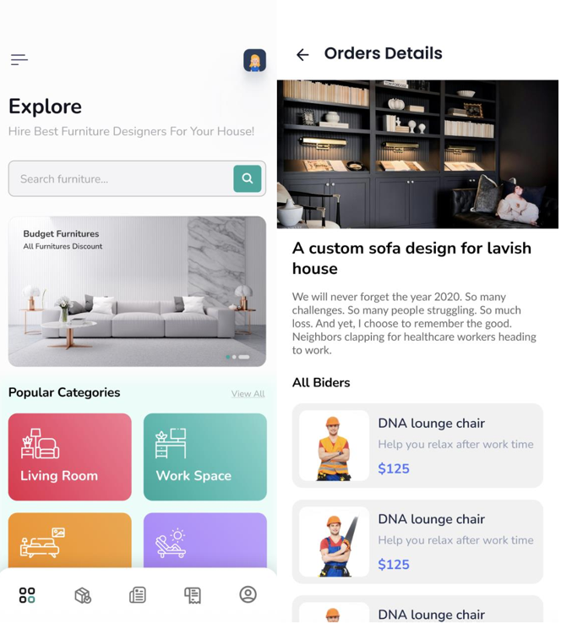Image resolution: width=561 pixels, height=624 pixels.
Task: Open the Work Space category card
Action: pyautogui.click(x=205, y=457)
